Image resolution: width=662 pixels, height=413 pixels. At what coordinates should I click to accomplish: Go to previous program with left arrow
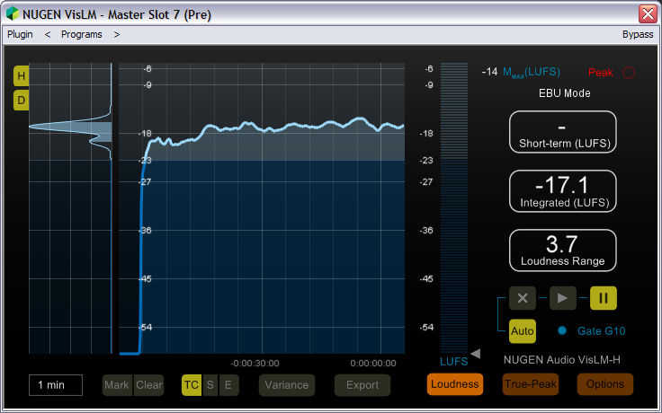click(x=48, y=34)
